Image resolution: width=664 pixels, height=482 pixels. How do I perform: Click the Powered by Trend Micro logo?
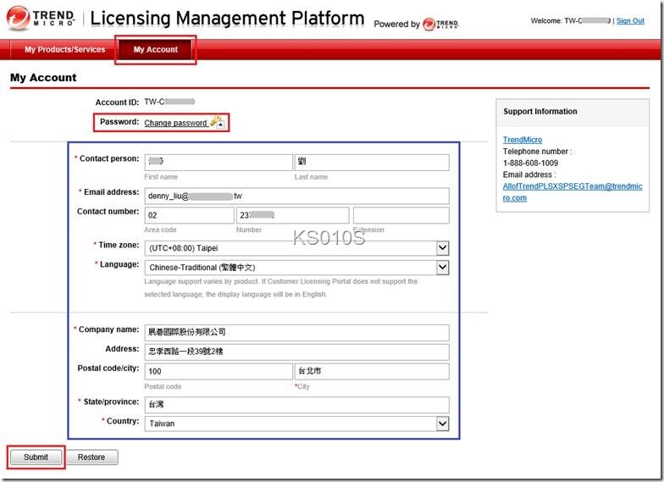440,24
